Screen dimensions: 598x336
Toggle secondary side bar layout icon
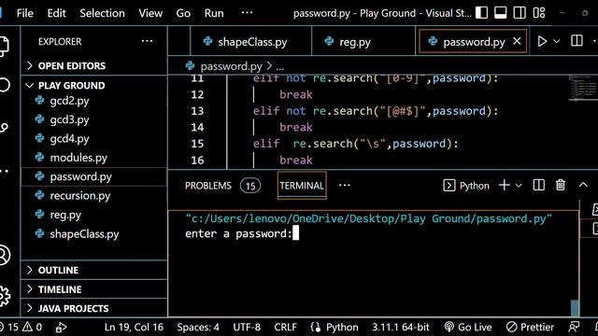pyautogui.click(x=520, y=13)
